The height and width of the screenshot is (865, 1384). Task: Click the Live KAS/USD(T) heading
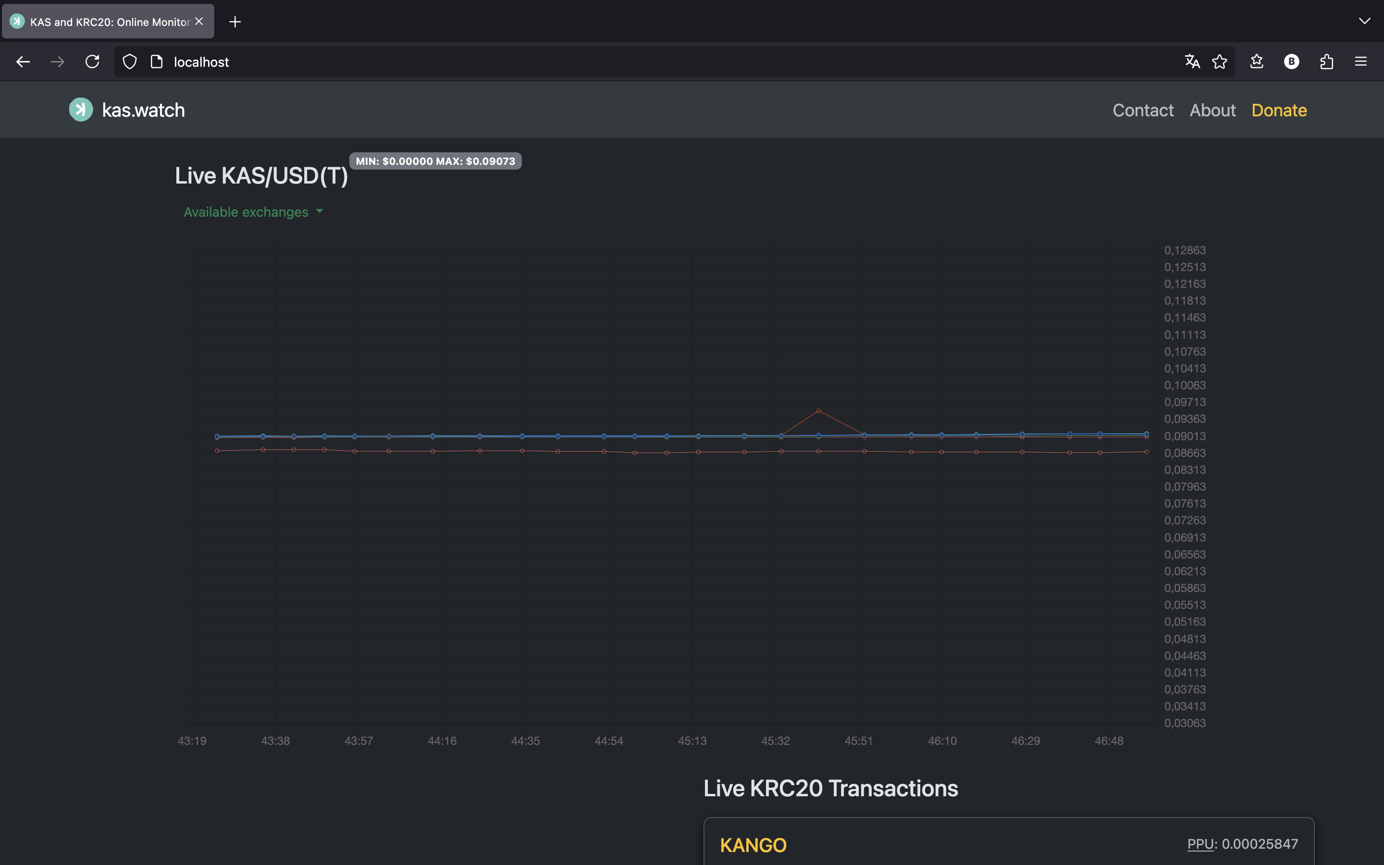pyautogui.click(x=261, y=175)
